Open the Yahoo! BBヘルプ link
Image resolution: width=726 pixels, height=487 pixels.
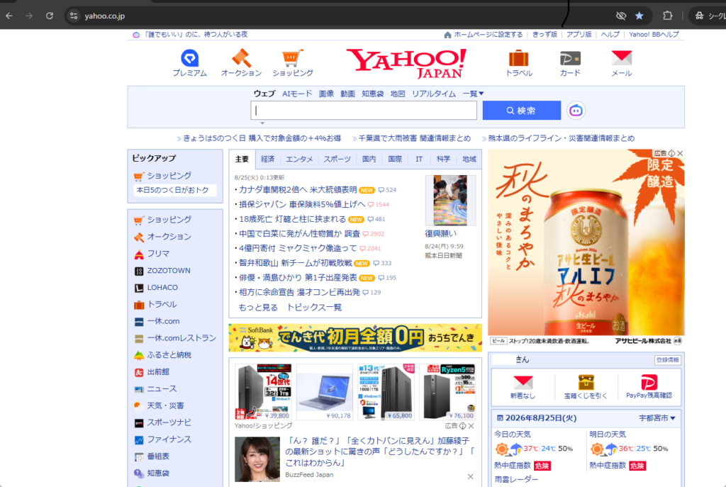654,35
